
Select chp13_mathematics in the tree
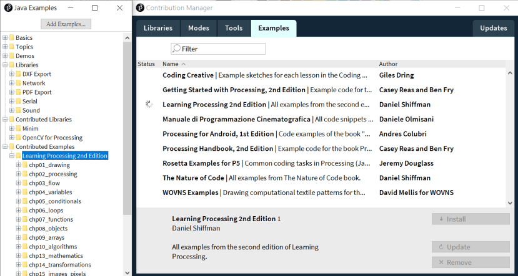pyautogui.click(x=56, y=255)
